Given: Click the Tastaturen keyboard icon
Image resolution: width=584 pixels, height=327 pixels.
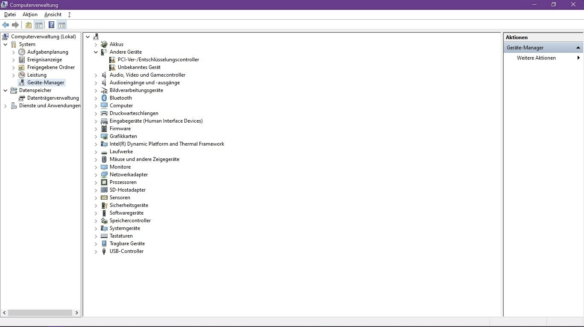Looking at the screenshot, I should [104, 236].
